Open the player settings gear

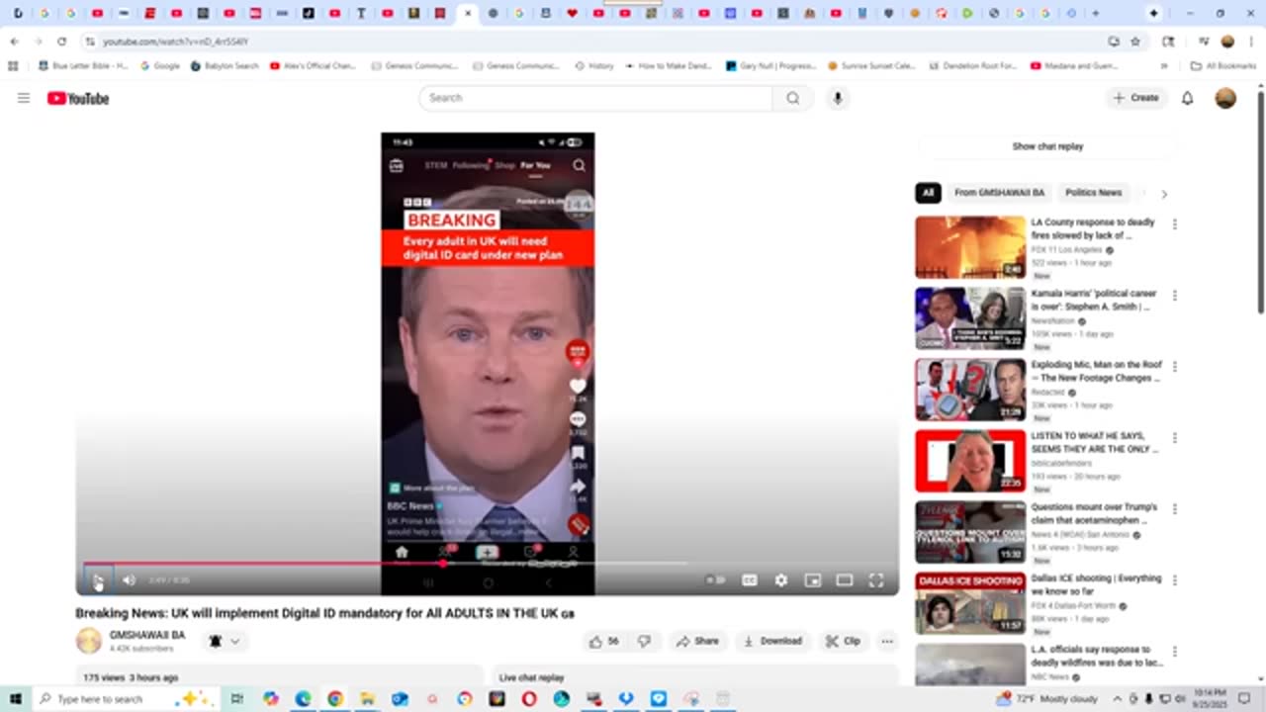[781, 580]
